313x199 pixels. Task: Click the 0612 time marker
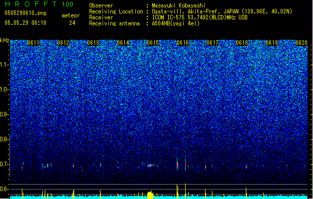63,43
